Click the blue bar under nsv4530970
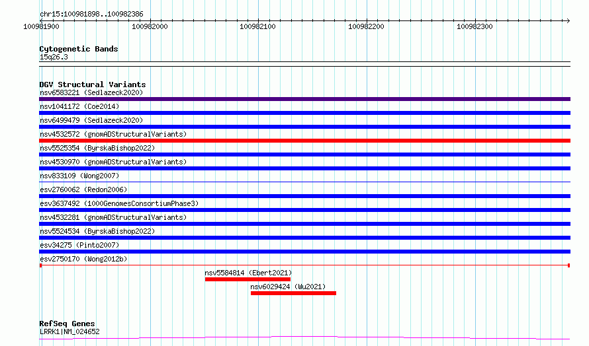This screenshot has height=346, width=589. tap(304, 168)
